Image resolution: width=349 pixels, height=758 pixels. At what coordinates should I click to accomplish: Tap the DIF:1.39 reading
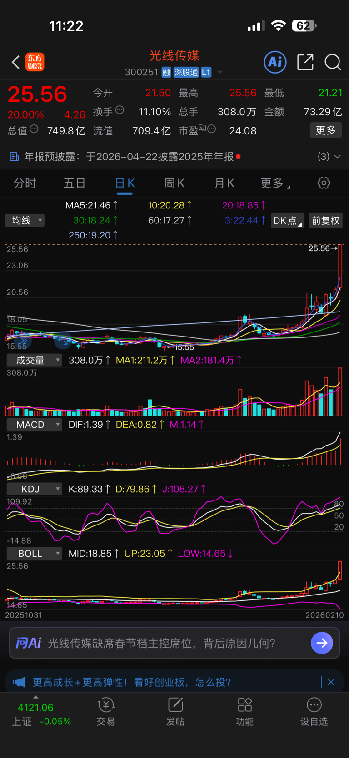(89, 425)
